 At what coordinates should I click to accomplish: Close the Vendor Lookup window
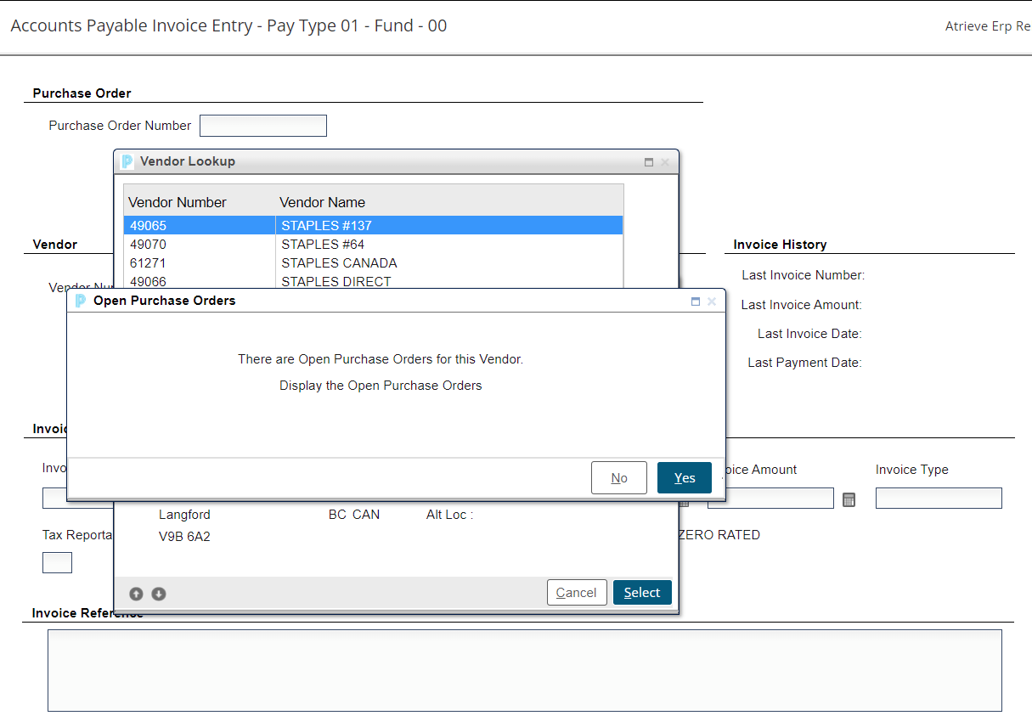point(665,162)
